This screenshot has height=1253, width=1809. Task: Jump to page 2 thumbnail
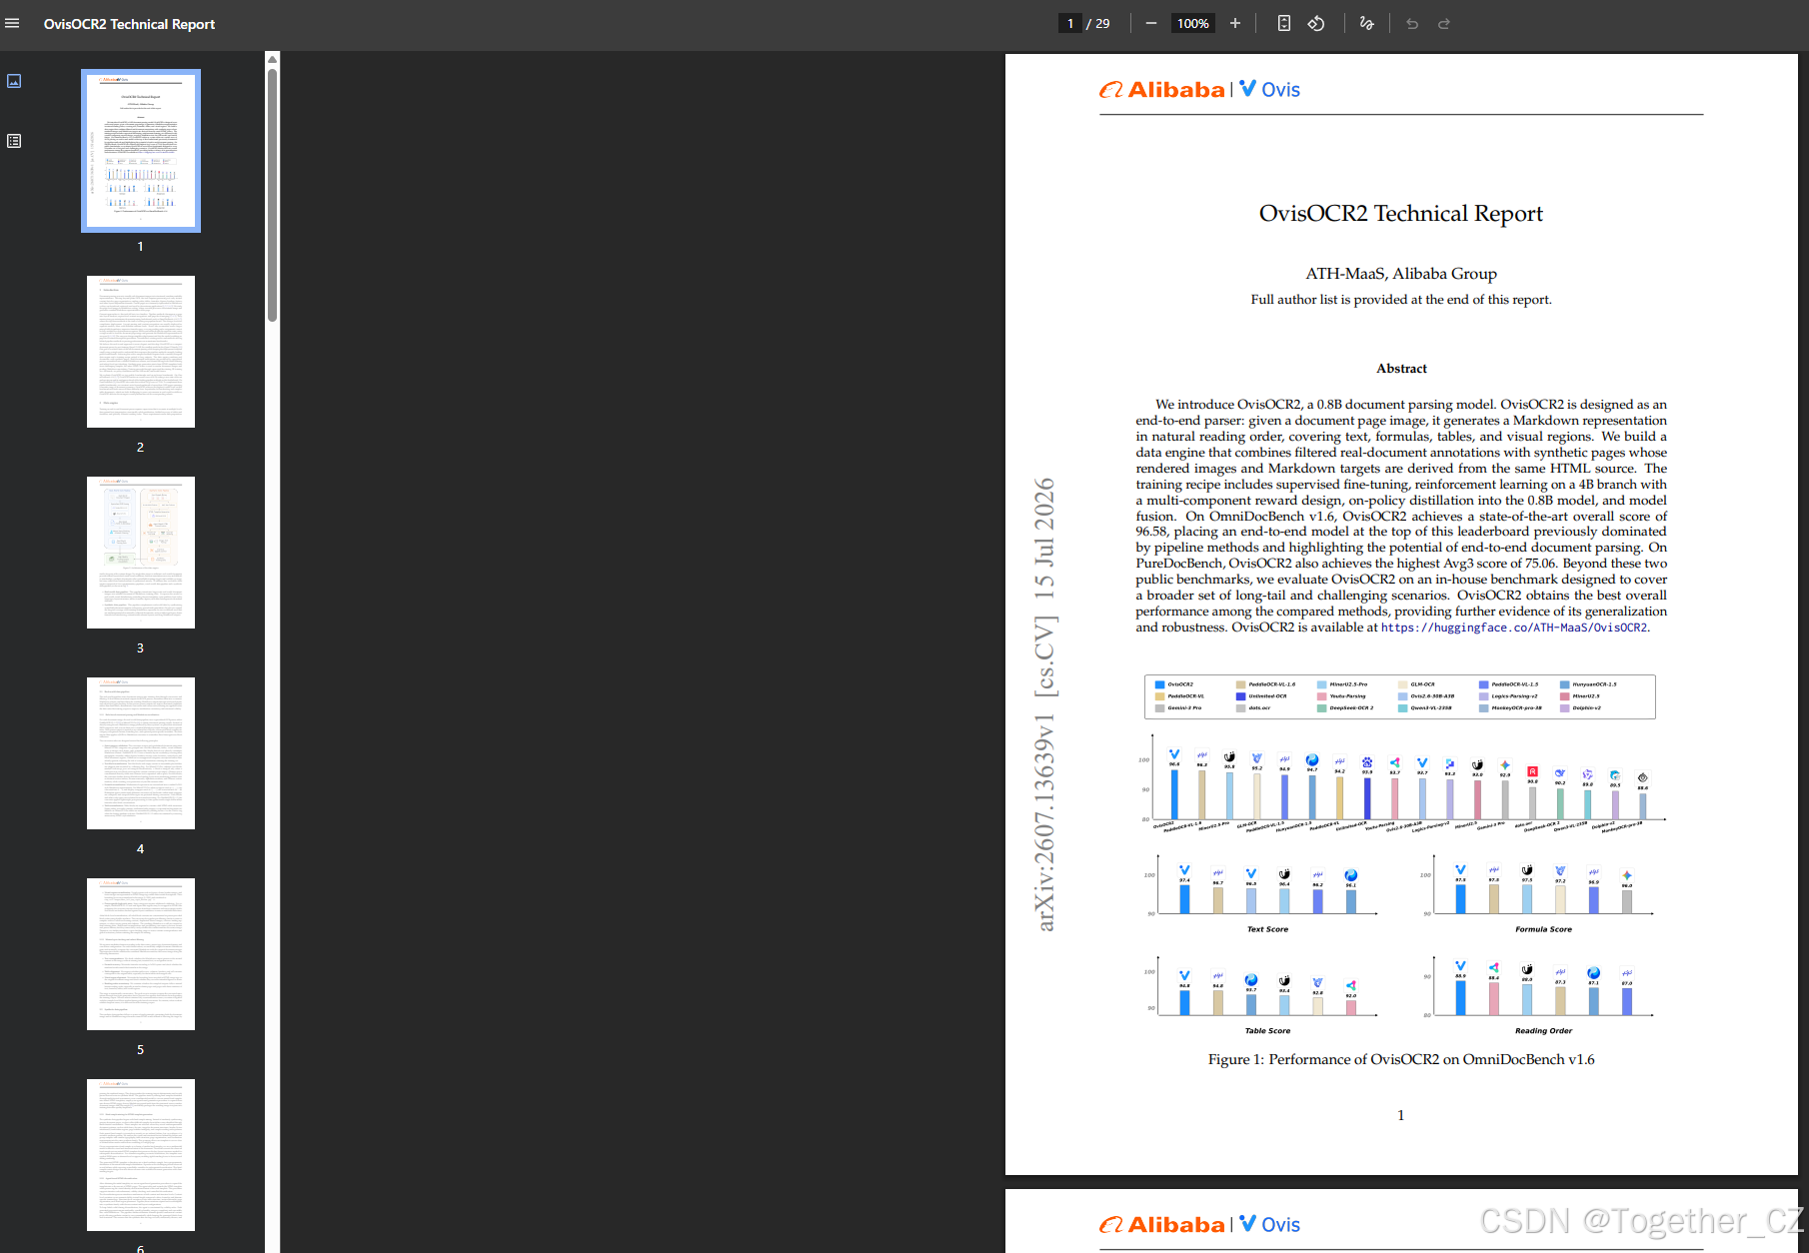coord(141,352)
